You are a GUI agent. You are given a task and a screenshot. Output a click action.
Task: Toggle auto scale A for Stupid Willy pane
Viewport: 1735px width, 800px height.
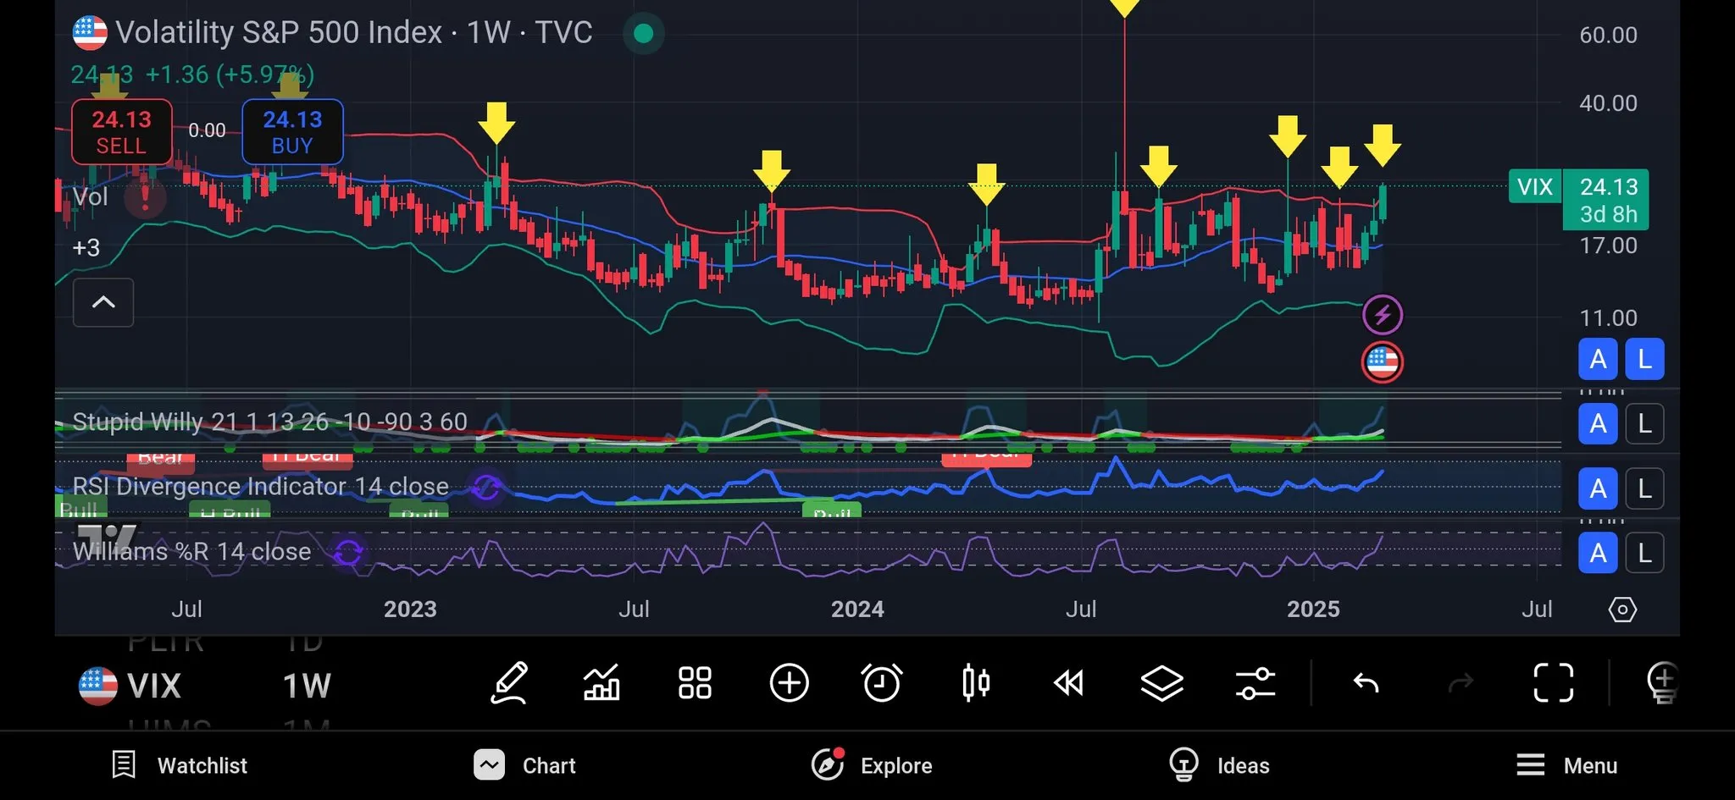1598,423
